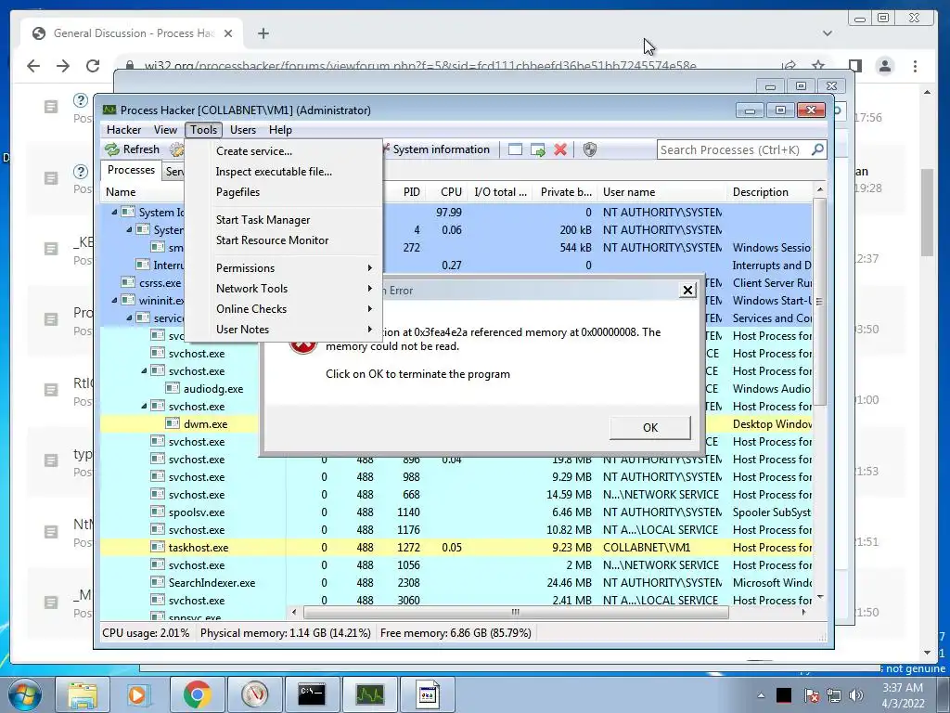Click the audiodg.exe process icon
Image resolution: width=950 pixels, height=713 pixels.
pos(173,389)
